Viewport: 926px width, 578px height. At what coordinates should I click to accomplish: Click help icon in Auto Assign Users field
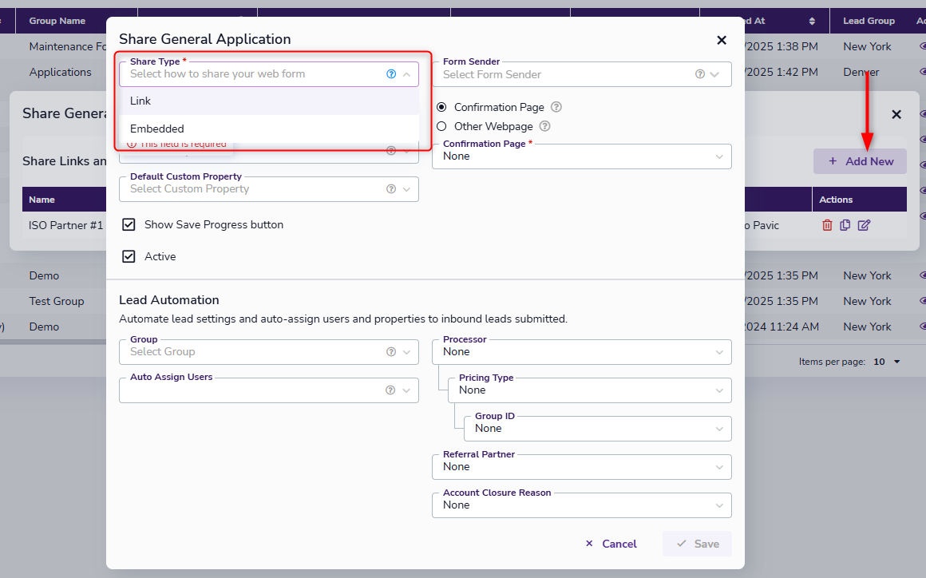pos(390,390)
